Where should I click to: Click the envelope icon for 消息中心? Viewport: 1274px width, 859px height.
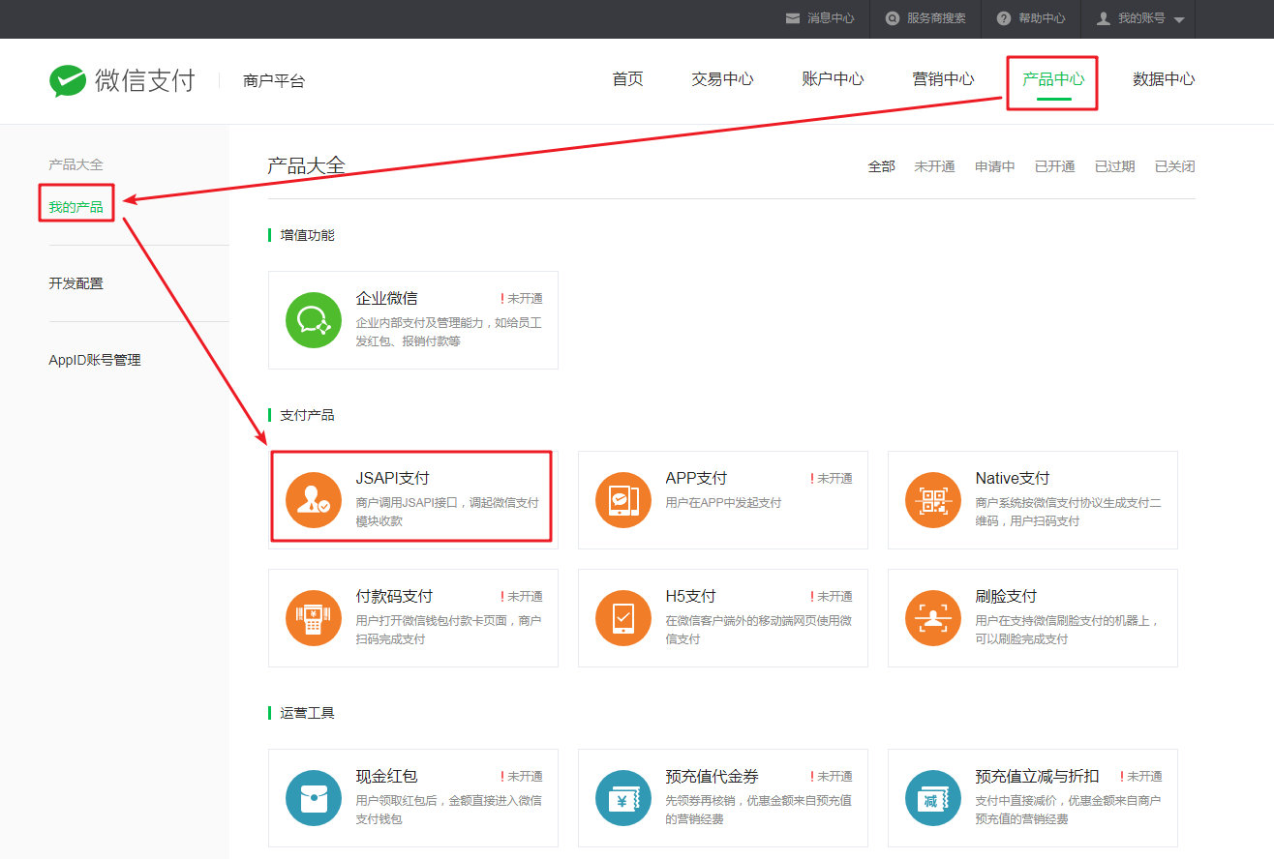coord(793,18)
